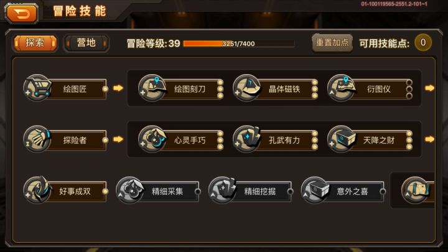
Task: Select the 意外之喜 chest skill icon
Action: tap(315, 190)
